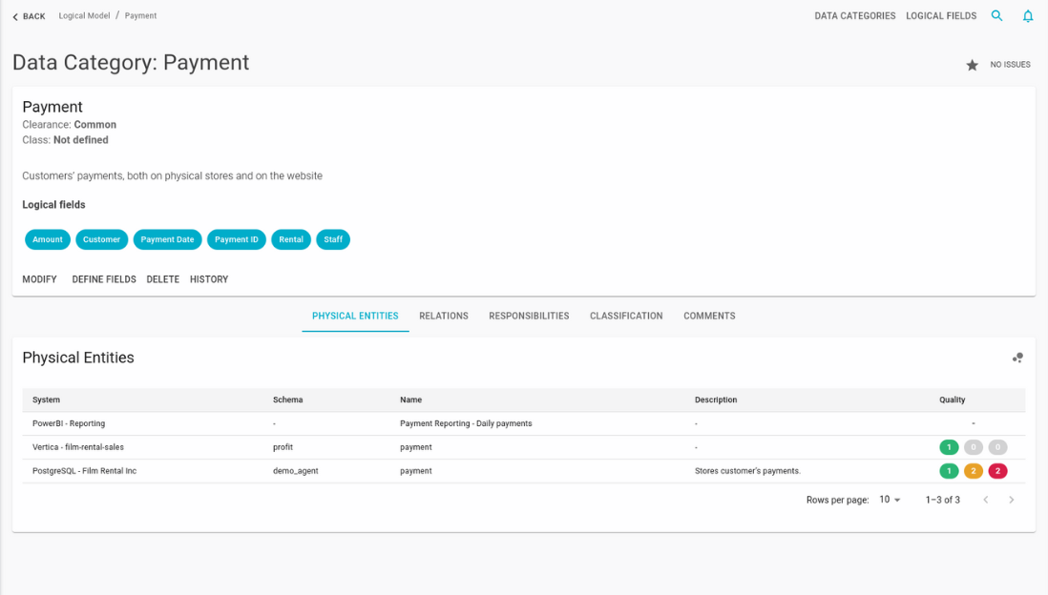Viewport: 1048px width, 595px height.
Task: Open the notifications bell
Action: pyautogui.click(x=1028, y=16)
